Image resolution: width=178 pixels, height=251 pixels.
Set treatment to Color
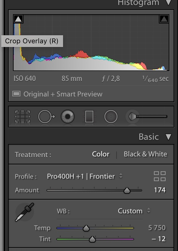click(101, 154)
